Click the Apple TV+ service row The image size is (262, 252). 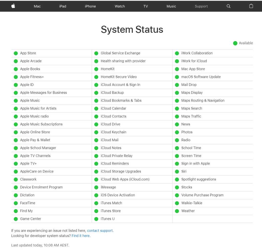[x=28, y=163]
